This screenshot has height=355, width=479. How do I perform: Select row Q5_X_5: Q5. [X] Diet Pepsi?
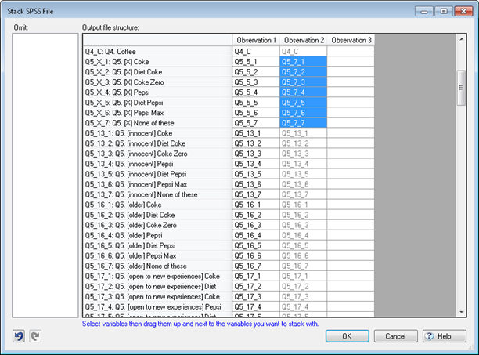[157, 103]
